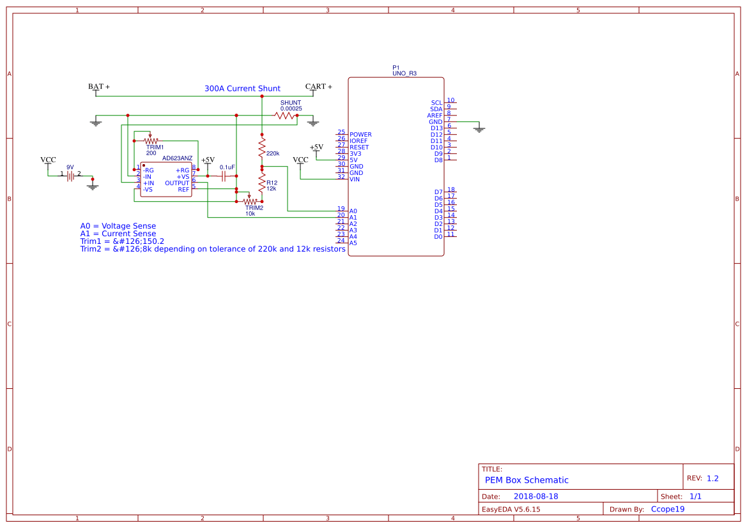
Task: Select the EasyEDA V5.6.15 text
Action: 511,509
